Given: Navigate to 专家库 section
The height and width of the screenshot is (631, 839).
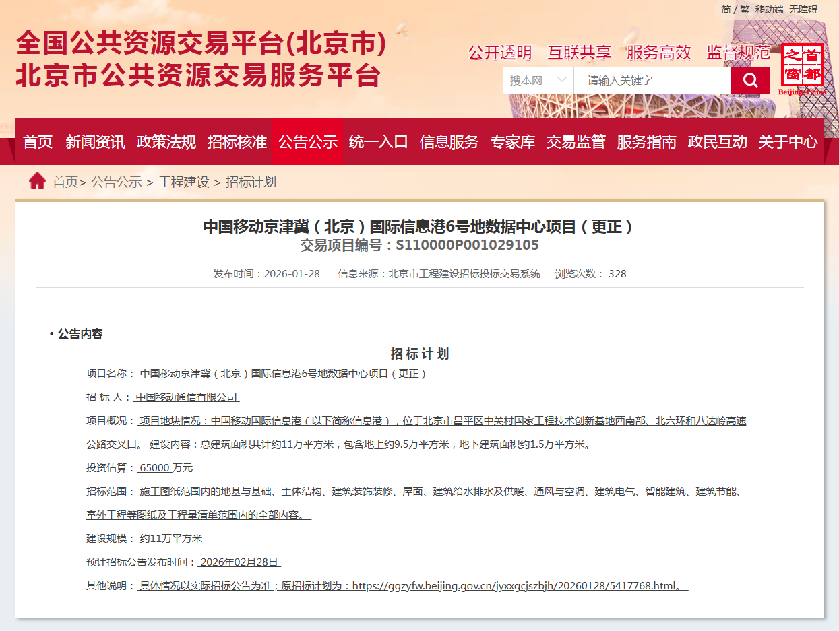Looking at the screenshot, I should pos(513,142).
